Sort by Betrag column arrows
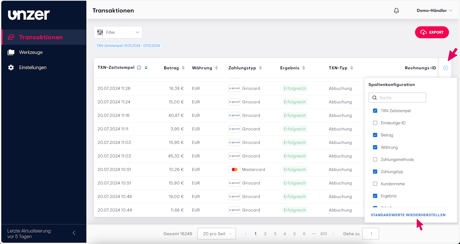Screen dimensions: 460x244 [183, 68]
